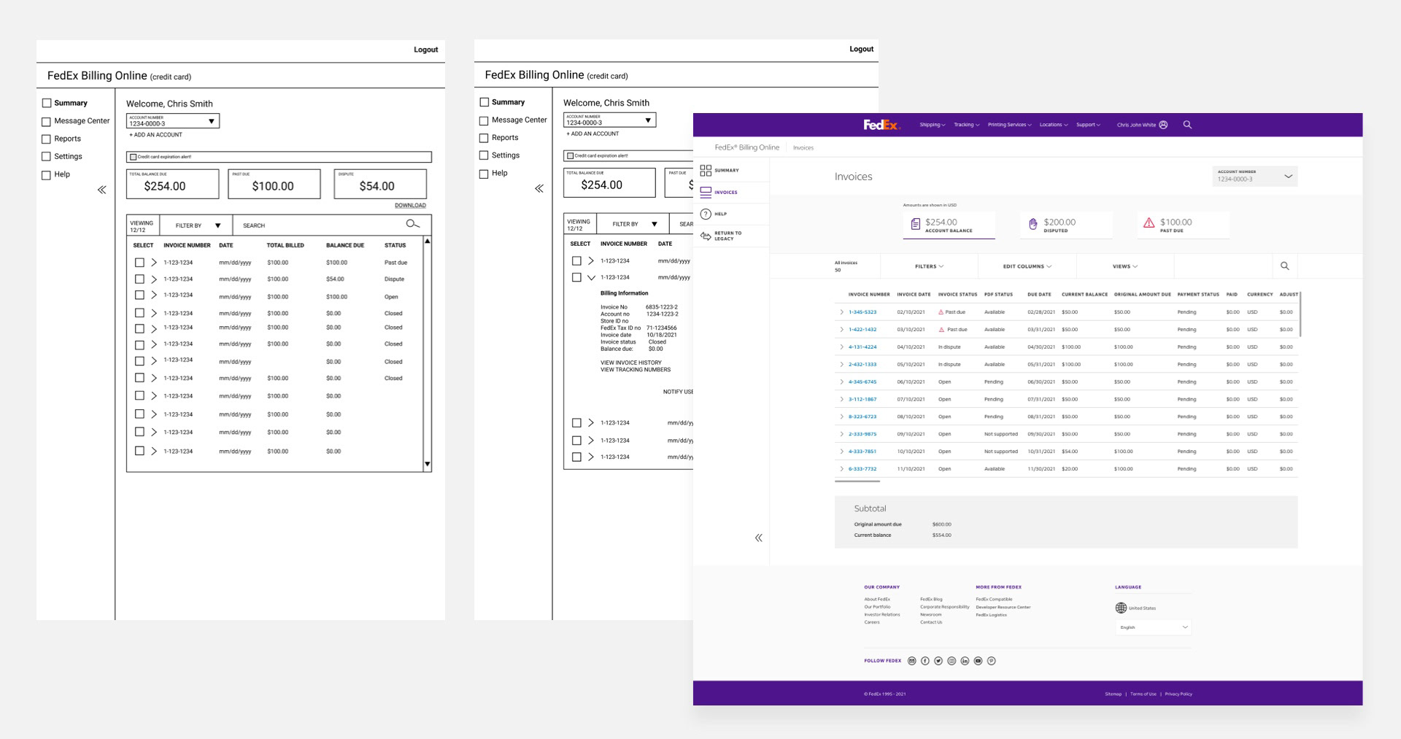Image resolution: width=1401 pixels, height=739 pixels.
Task: Click the FedEx Billing Online breadcrumb
Action: pyautogui.click(x=746, y=147)
